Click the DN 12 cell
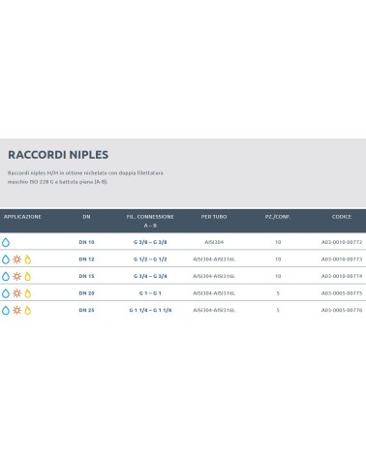Image resolution: width=366 pixels, height=457 pixels. click(x=86, y=259)
